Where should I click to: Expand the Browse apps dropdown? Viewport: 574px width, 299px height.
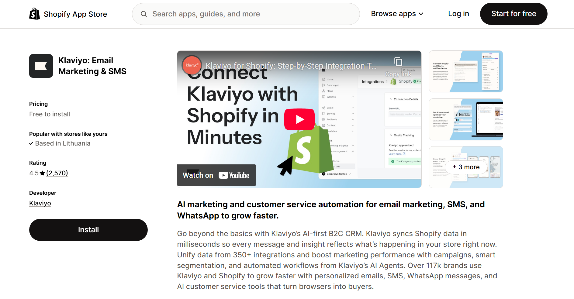coord(397,14)
